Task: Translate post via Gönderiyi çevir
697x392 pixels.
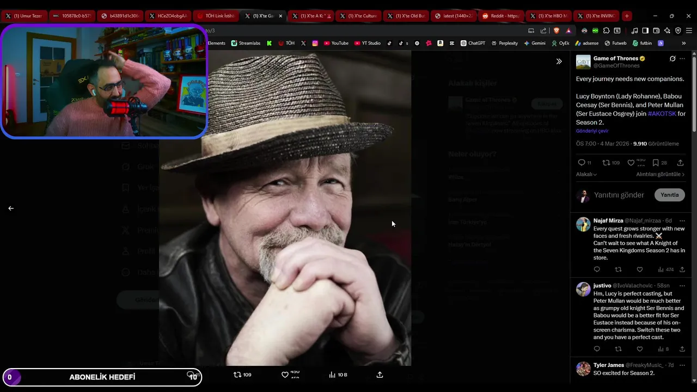Action: (x=592, y=131)
